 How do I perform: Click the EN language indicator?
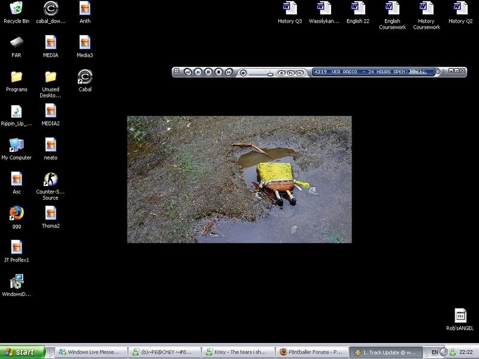click(x=435, y=352)
